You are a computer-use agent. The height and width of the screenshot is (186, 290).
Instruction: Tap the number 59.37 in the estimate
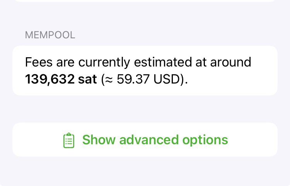pyautogui.click(x=133, y=79)
